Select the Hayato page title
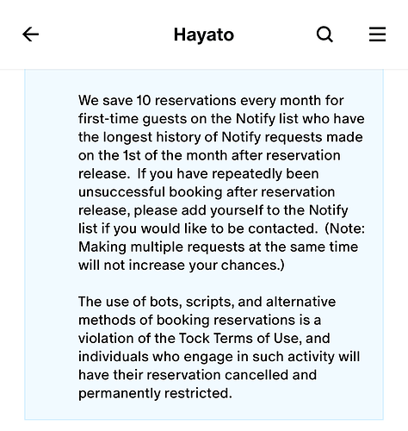 coord(204,34)
